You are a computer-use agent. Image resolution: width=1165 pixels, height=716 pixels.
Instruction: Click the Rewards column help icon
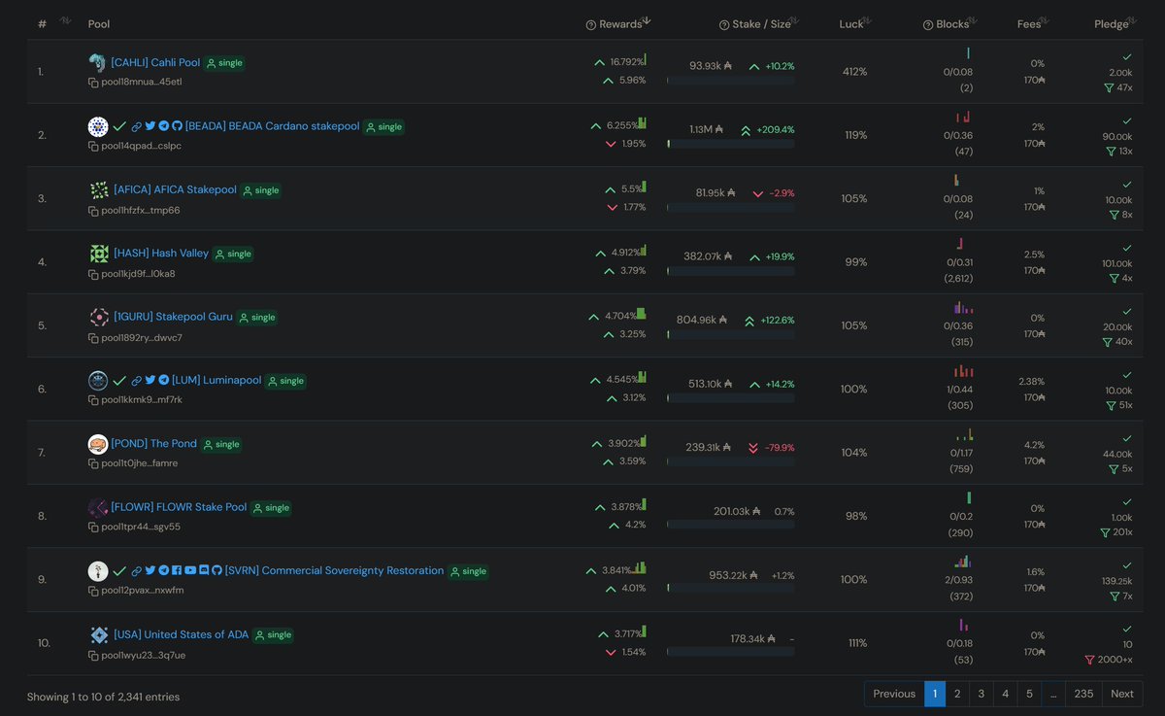(x=591, y=23)
